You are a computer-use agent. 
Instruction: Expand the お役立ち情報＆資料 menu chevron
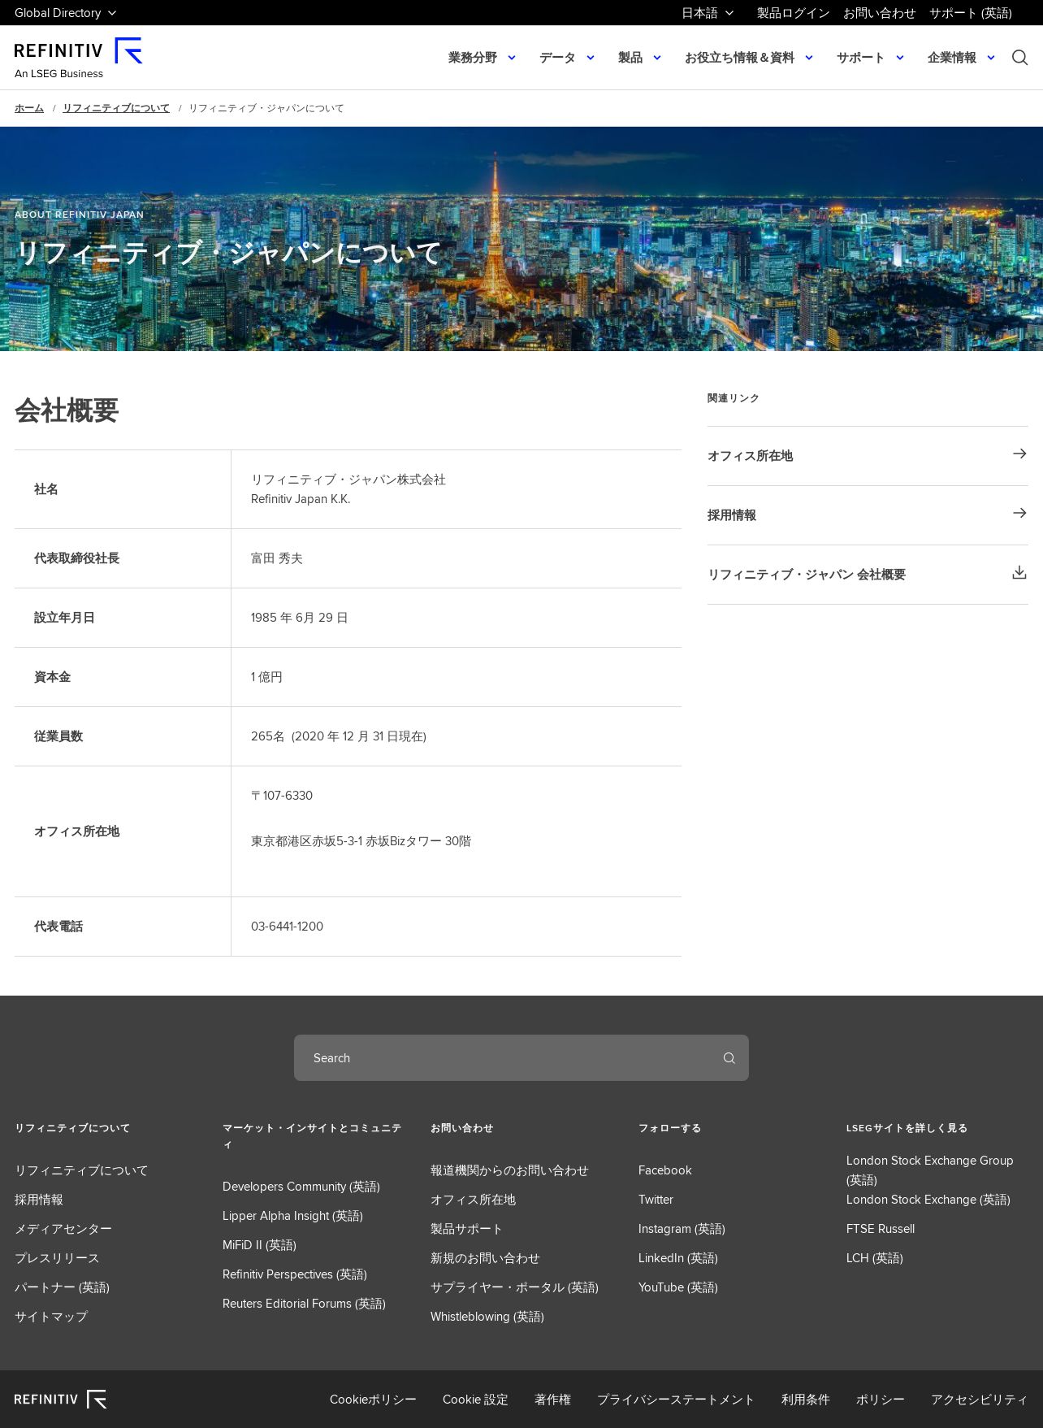pos(809,58)
